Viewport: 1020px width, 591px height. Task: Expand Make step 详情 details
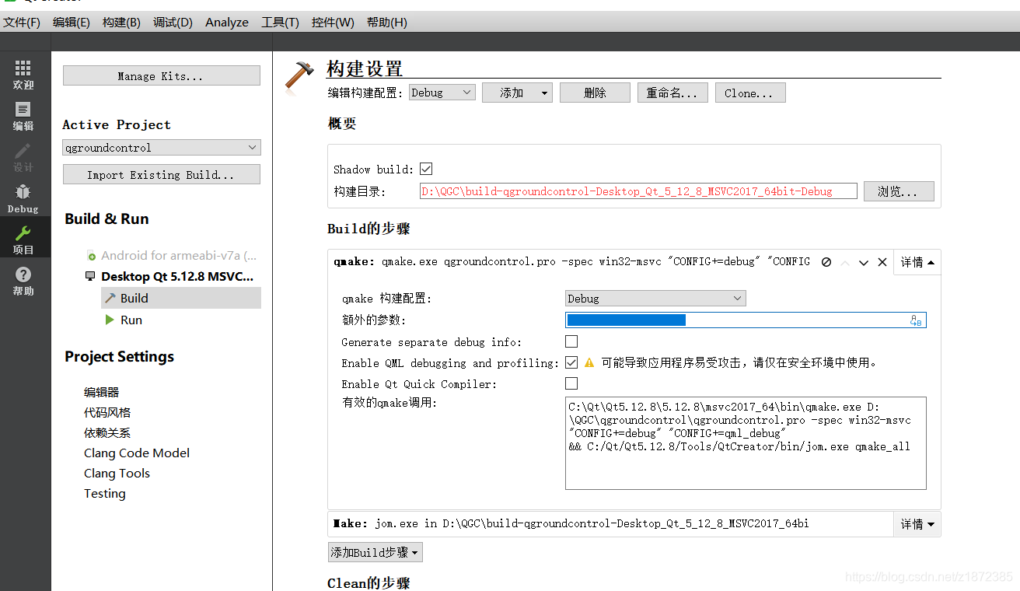pos(917,524)
